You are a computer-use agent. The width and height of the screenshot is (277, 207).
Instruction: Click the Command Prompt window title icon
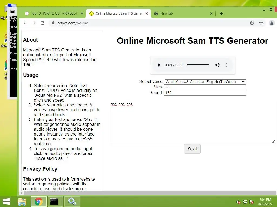(12, 12)
